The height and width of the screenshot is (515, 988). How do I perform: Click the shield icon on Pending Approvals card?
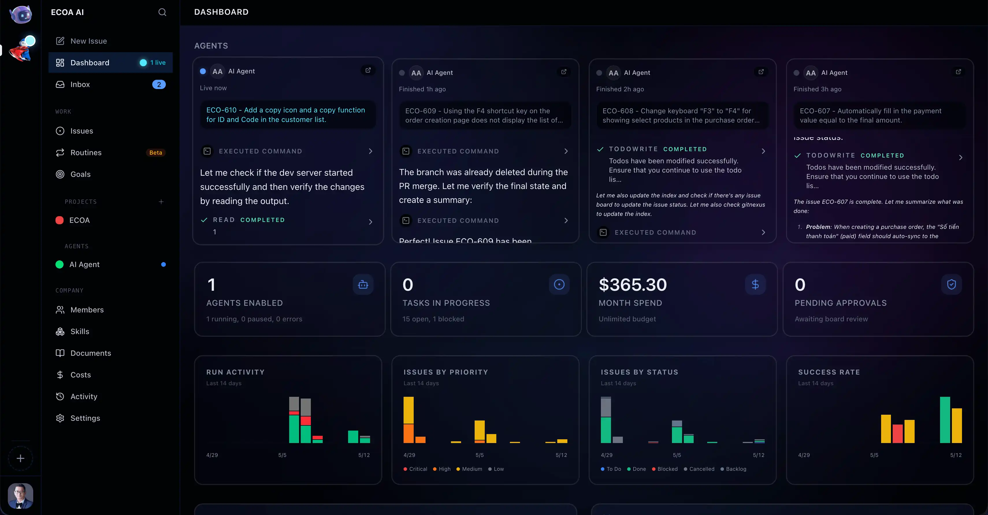point(951,284)
